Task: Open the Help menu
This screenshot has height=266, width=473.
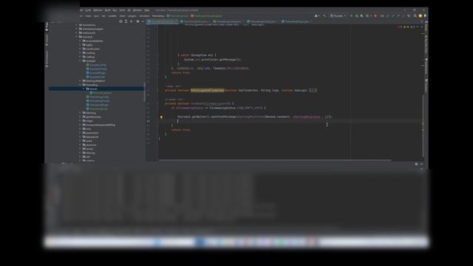Action: 146,10
